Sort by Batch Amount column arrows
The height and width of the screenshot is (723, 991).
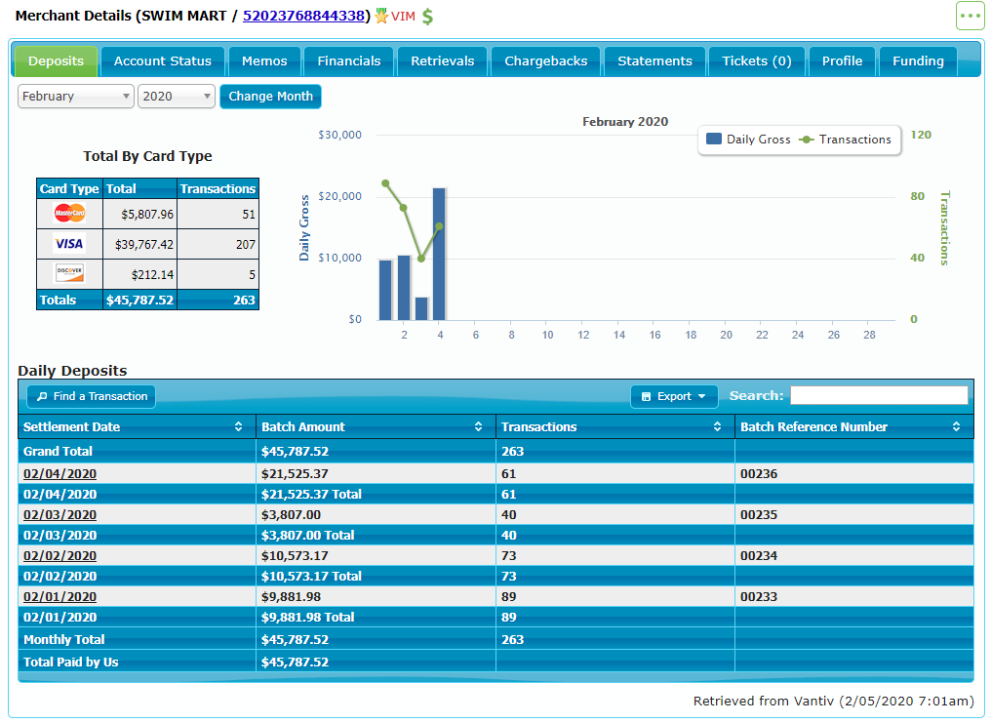point(478,427)
